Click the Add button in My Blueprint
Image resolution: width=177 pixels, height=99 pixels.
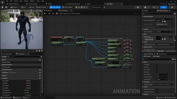pyautogui.click(x=4, y=57)
